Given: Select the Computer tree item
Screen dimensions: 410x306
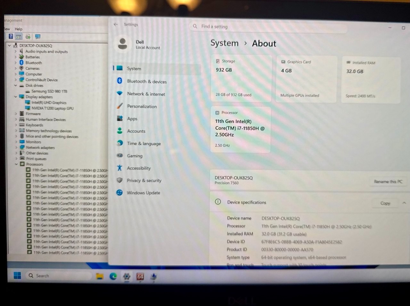Looking at the screenshot, I should click(x=34, y=74).
